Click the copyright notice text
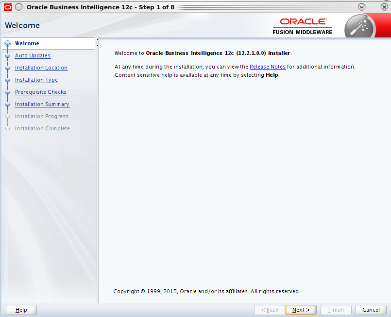This screenshot has width=391, height=317. [206, 291]
